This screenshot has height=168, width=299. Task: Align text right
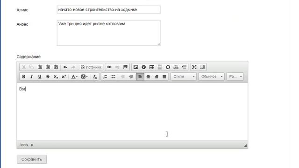pyautogui.click(x=157, y=77)
